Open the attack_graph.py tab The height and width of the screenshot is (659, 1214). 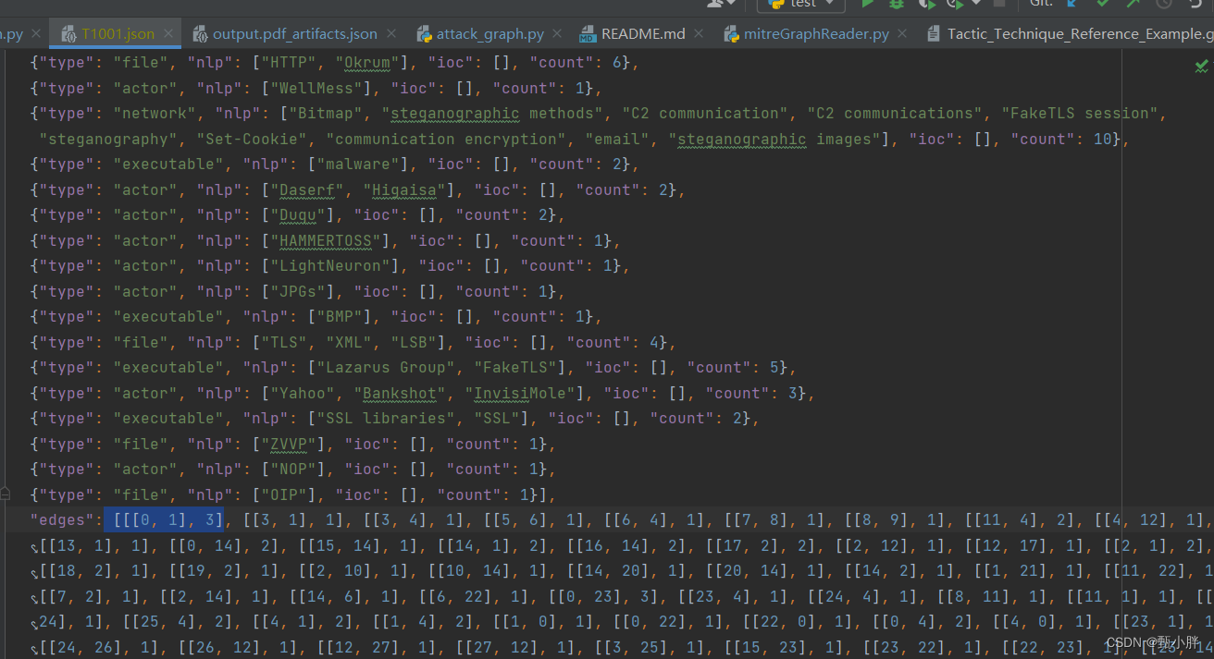coord(489,34)
